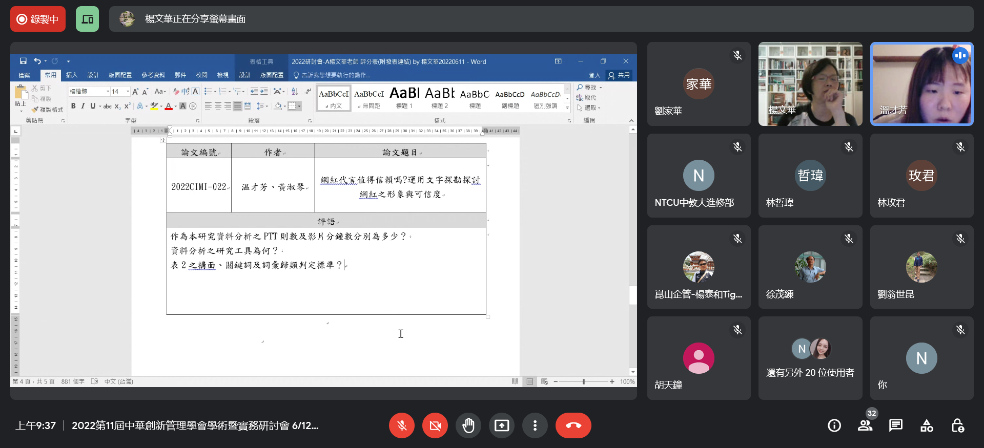Show the participants list

click(x=865, y=425)
